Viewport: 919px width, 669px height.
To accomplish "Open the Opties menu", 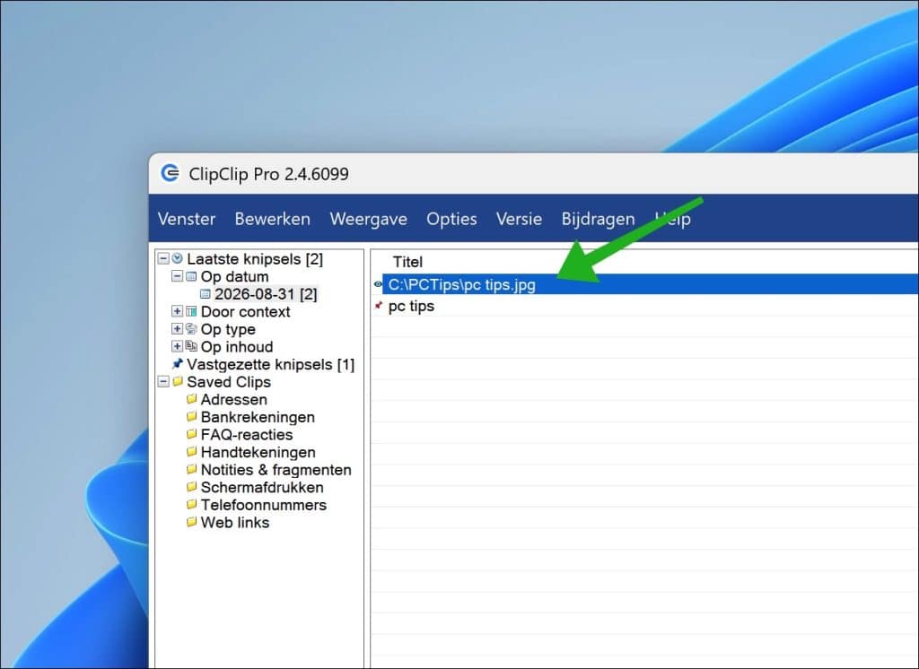I will [451, 219].
